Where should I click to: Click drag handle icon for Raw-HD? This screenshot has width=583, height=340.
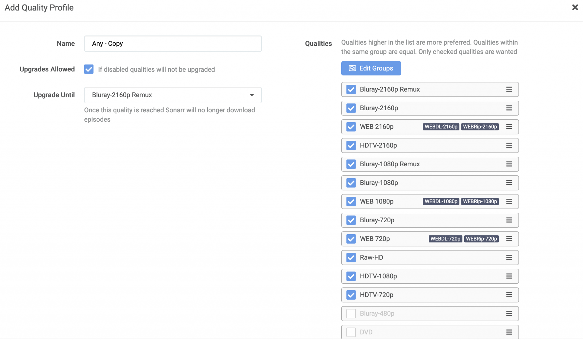point(509,258)
